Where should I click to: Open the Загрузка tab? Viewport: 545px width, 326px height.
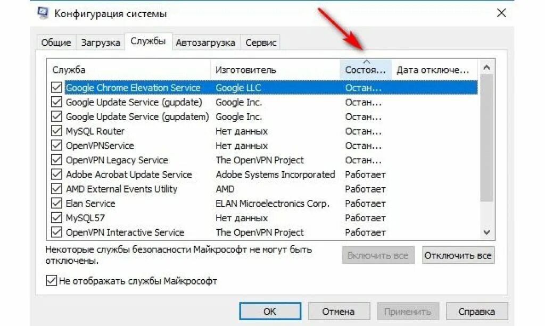point(101,43)
